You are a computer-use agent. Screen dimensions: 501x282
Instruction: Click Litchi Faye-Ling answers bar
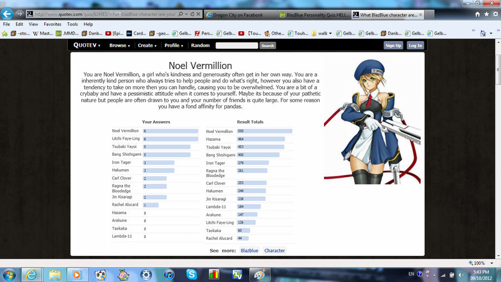[x=170, y=139]
